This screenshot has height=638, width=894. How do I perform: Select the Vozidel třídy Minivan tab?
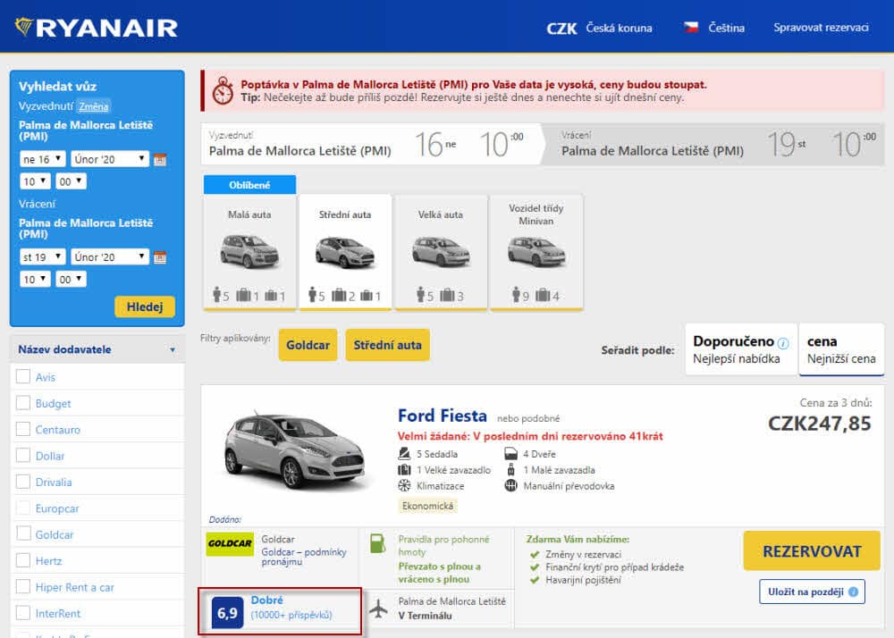pos(536,252)
